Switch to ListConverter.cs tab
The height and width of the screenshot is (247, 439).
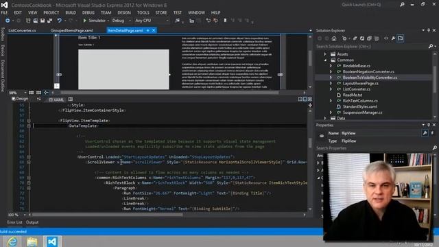tap(22, 30)
